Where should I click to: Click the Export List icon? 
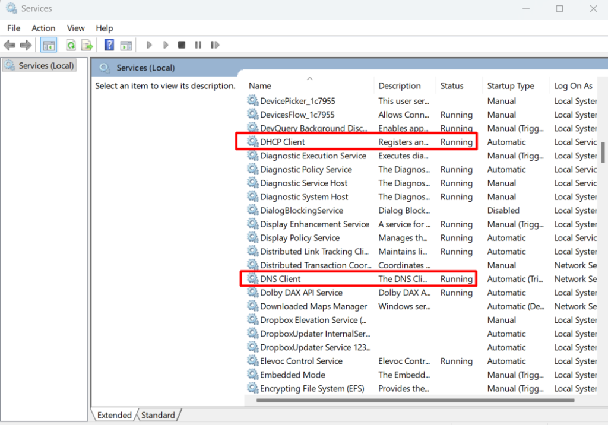tap(87, 45)
